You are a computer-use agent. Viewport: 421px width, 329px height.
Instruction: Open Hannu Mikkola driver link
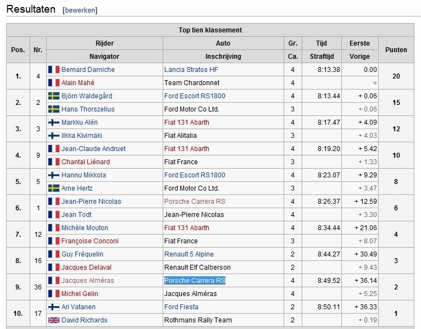[84, 175]
